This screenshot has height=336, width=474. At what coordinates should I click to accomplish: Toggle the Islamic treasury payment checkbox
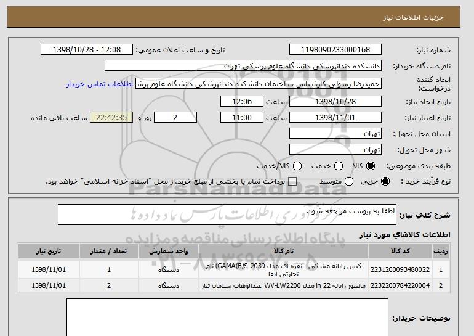point(292,181)
